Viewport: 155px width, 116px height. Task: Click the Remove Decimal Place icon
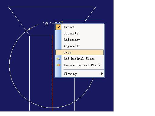tap(58, 65)
